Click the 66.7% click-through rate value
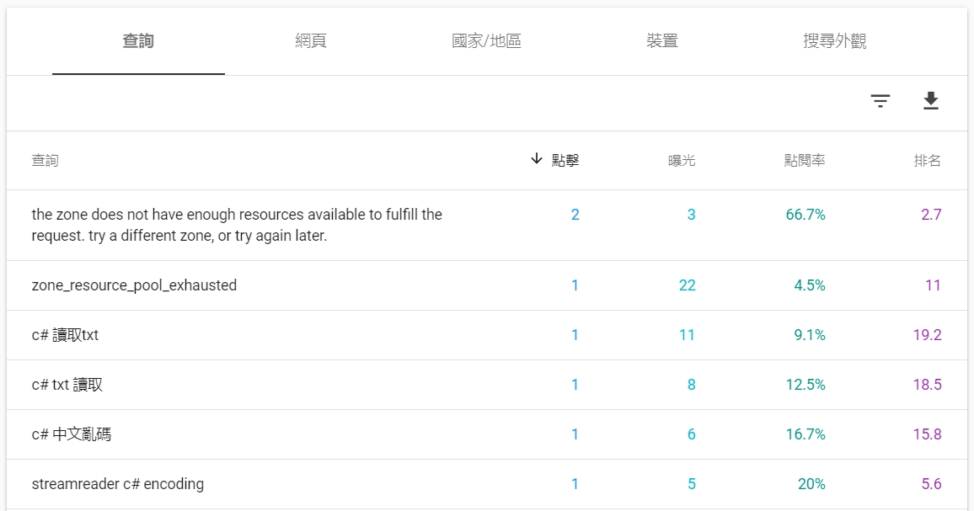This screenshot has width=974, height=511. (x=805, y=214)
